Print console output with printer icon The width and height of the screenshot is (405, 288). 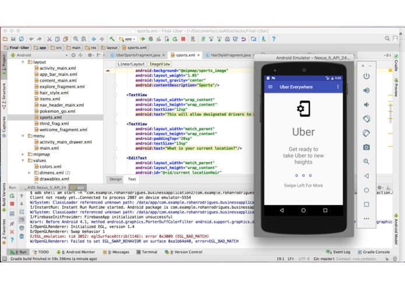pyautogui.click(x=22, y=228)
